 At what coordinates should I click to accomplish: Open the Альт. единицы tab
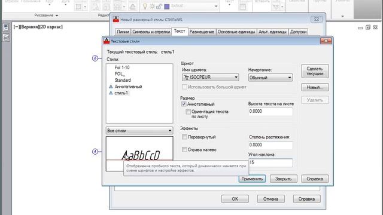tap(272, 32)
